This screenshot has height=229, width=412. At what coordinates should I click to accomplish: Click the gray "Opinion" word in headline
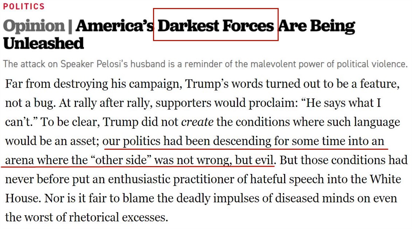(x=34, y=26)
